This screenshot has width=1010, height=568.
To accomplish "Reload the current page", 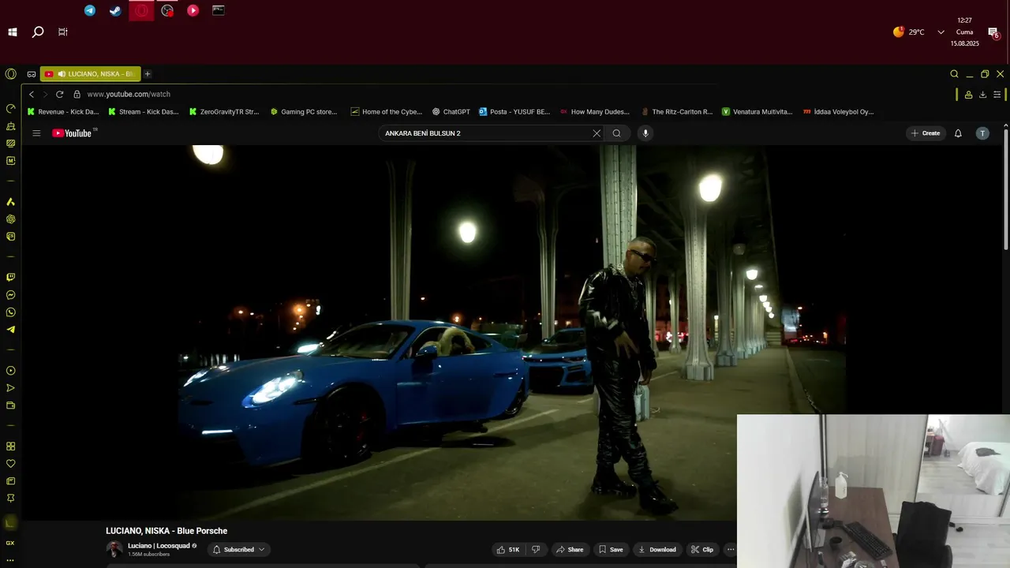I will [59, 94].
